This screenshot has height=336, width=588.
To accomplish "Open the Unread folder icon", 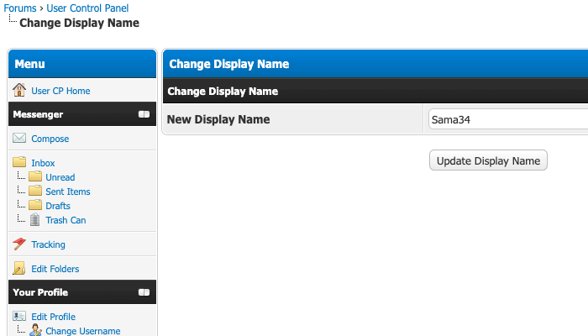I will [35, 177].
